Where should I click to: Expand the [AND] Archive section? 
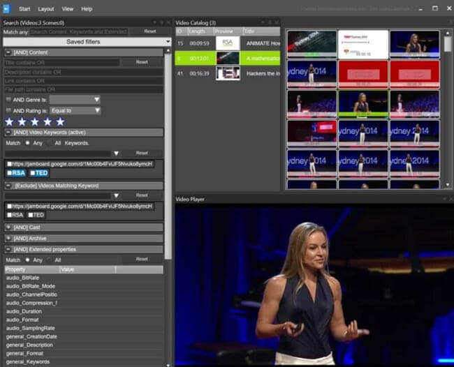(x=8, y=239)
